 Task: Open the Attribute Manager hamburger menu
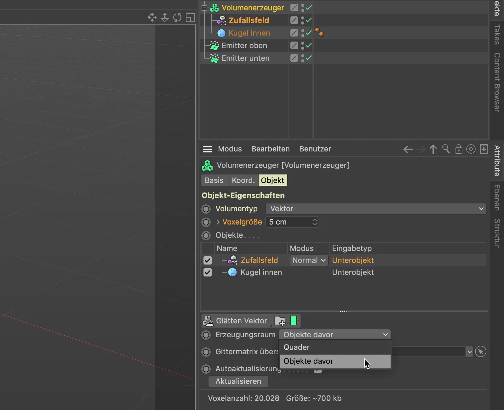[x=207, y=149]
